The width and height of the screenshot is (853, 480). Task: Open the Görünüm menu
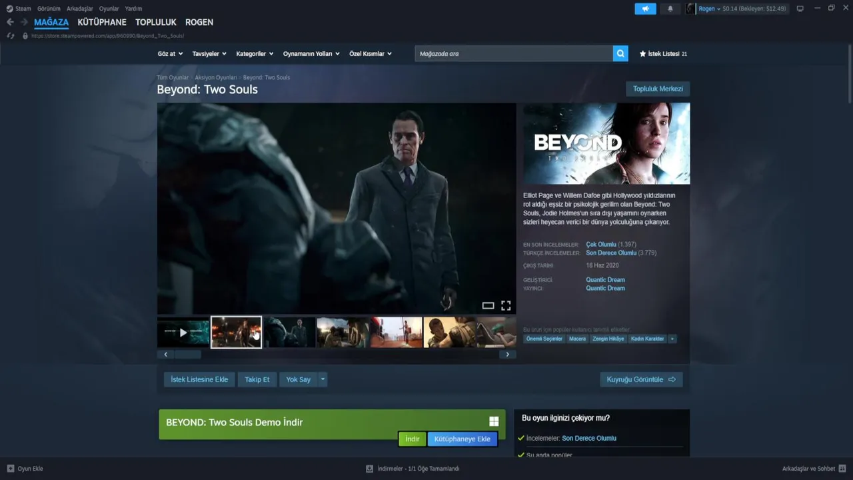(x=49, y=9)
